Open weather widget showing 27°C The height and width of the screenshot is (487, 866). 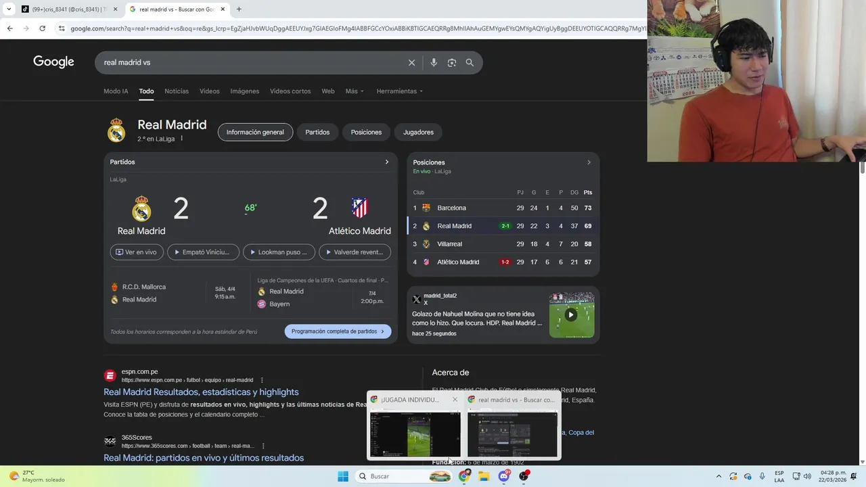click(x=37, y=476)
